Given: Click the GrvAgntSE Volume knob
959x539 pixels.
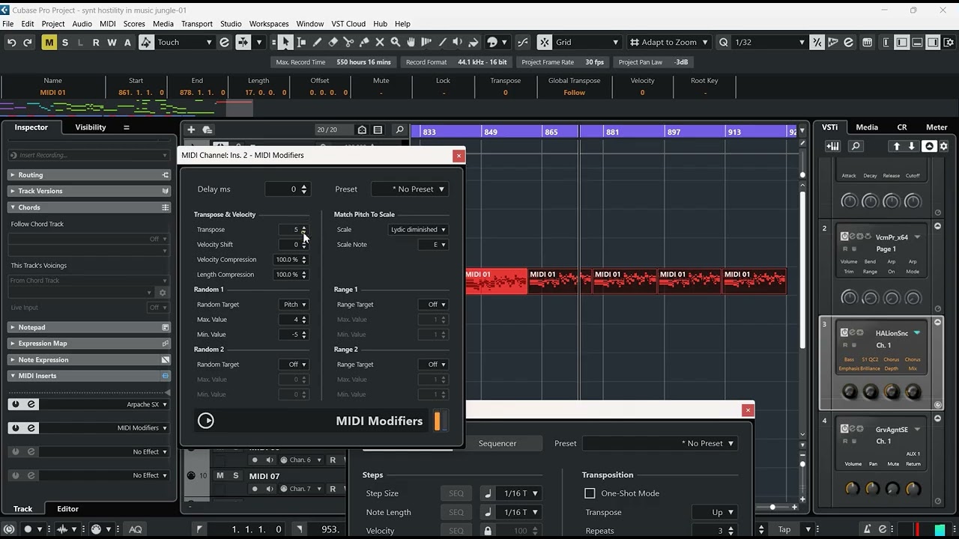Looking at the screenshot, I should click(852, 488).
